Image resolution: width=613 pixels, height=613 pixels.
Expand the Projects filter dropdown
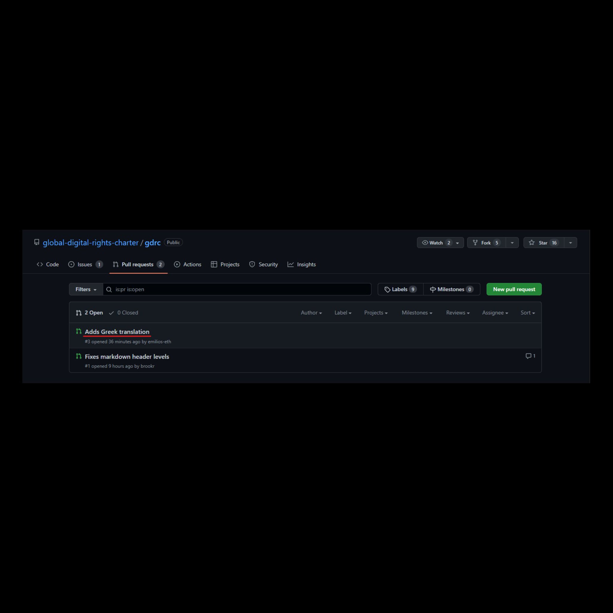coord(376,312)
